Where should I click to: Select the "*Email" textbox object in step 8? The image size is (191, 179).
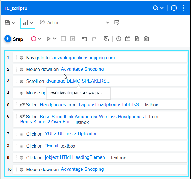[x=51, y=146]
